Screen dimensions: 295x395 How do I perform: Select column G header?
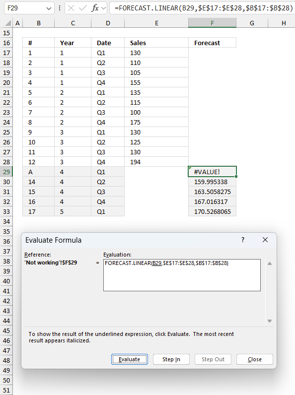(252, 23)
